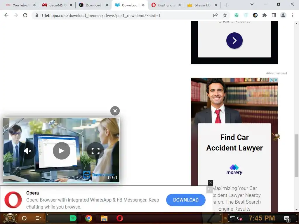The height and width of the screenshot is (224, 299).
Task: Bookmark this page with the star icon
Action: click(x=225, y=15)
